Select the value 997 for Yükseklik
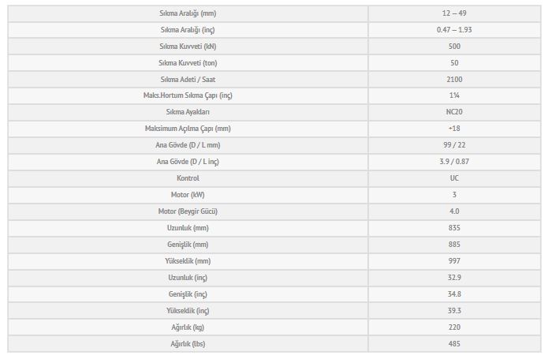The height and width of the screenshot is (359, 548). click(454, 261)
